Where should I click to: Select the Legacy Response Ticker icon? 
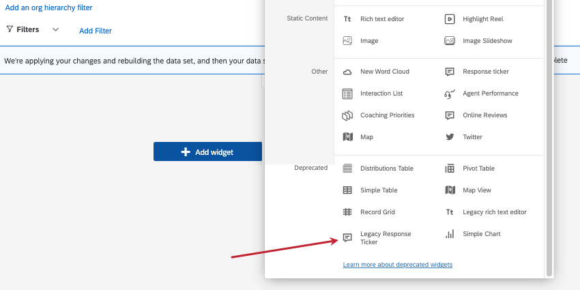(x=347, y=237)
